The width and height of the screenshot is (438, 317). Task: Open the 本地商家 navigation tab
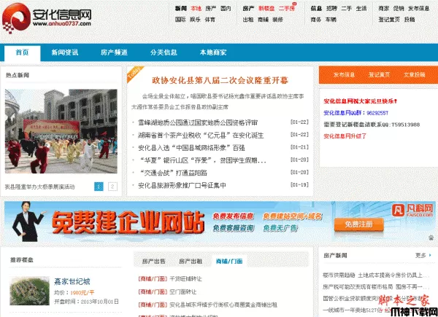pyautogui.click(x=213, y=52)
